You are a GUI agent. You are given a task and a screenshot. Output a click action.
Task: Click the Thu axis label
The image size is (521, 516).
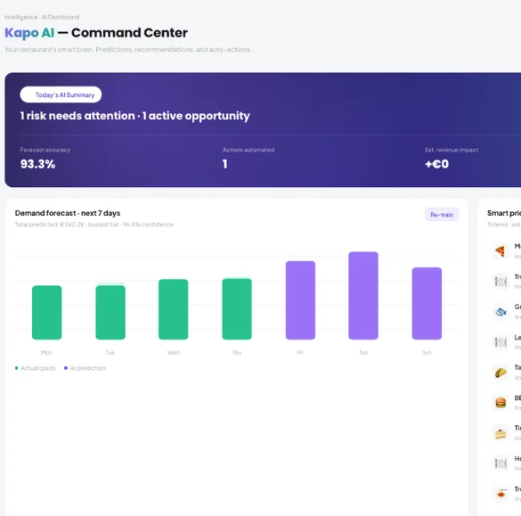pyautogui.click(x=237, y=352)
